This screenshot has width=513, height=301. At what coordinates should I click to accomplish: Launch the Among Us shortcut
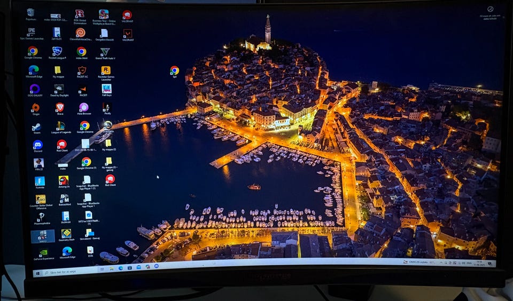[64, 182]
